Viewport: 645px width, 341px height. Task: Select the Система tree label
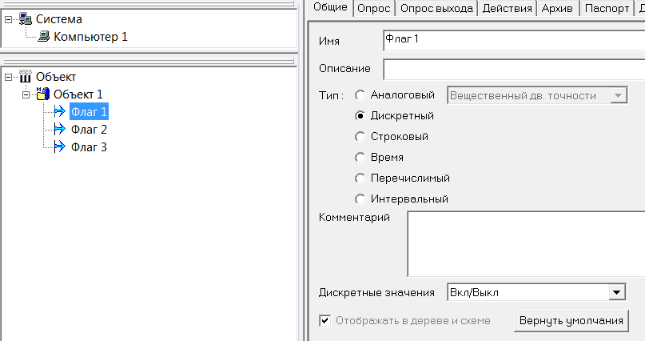tap(59, 19)
